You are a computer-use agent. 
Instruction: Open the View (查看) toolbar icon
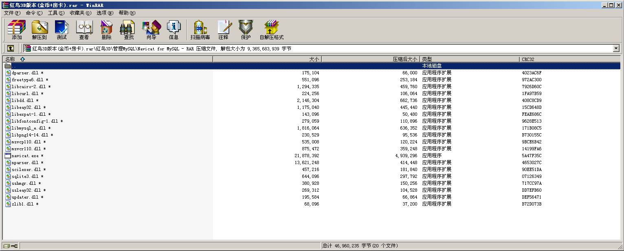tap(84, 30)
